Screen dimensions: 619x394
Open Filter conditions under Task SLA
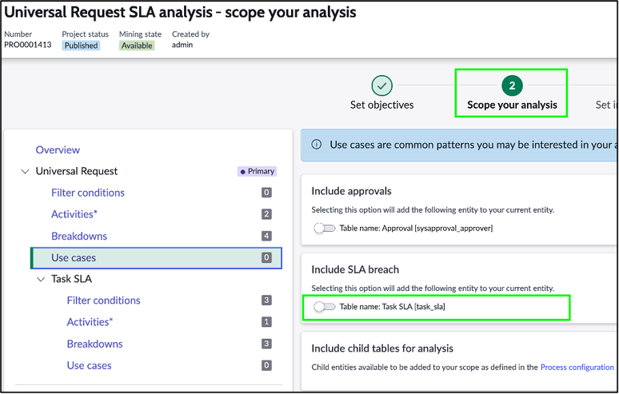point(103,300)
